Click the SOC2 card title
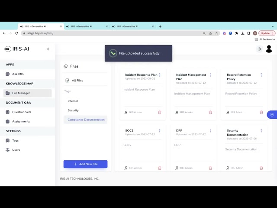 click(129, 130)
